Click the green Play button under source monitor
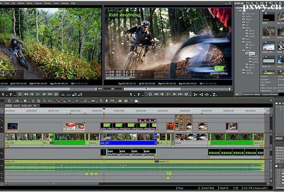 pos(38,94)
